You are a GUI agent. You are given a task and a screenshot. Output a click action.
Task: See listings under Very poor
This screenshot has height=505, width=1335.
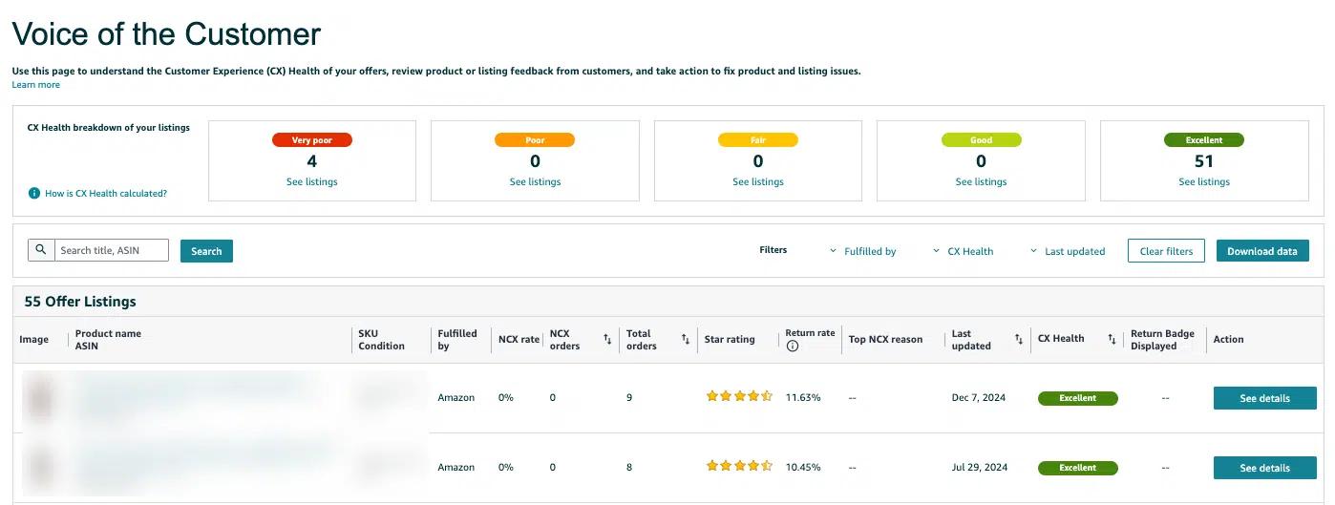(x=312, y=181)
